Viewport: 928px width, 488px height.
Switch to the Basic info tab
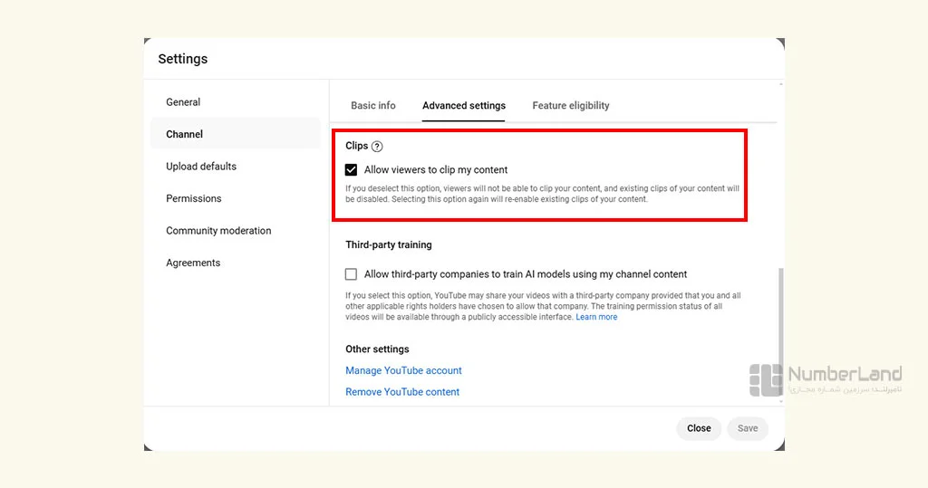click(372, 105)
